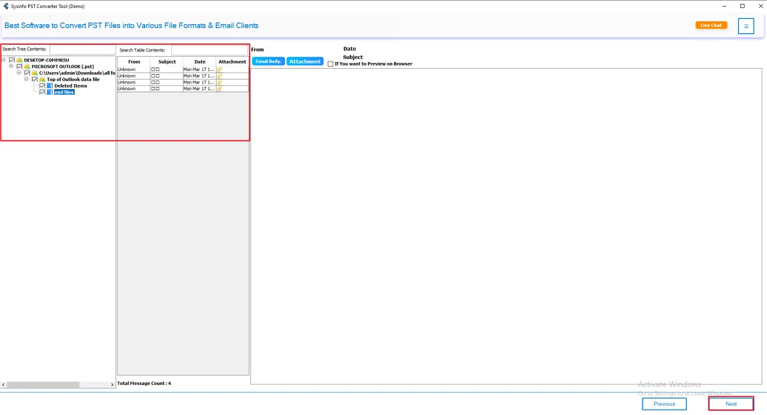Click the MICROSOFT OUTLOOK (.pst) mailbox icon

pyautogui.click(x=27, y=66)
